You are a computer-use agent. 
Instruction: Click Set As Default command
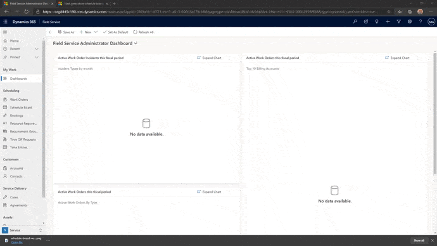115,32
